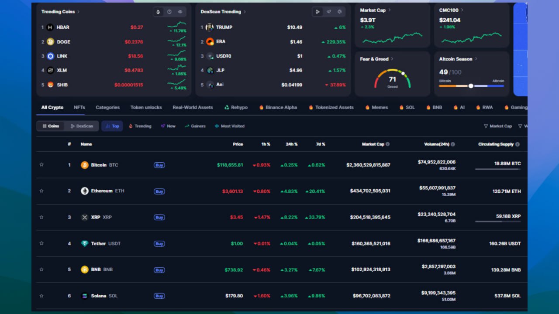The width and height of the screenshot is (559, 314).
Task: Click the Bitcoin circulating supply progress bar
Action: pyautogui.click(x=498, y=169)
